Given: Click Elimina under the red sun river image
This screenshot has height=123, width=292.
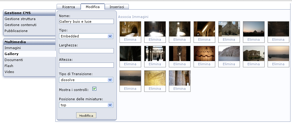Looking at the screenshot, I should pos(130,89).
